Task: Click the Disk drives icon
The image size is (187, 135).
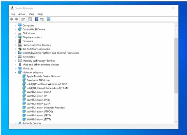Action: [x=20, y=33]
